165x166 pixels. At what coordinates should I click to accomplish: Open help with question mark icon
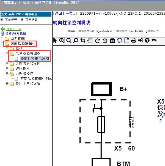[x=147, y=40]
